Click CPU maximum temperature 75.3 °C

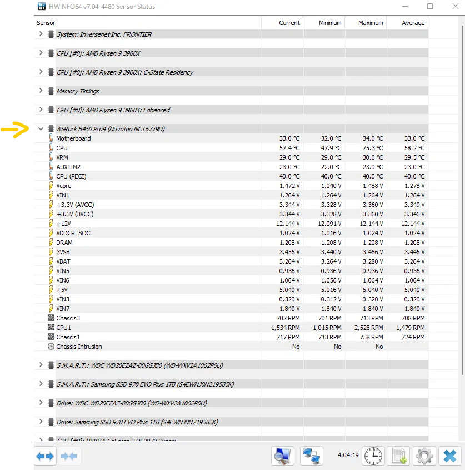click(x=372, y=148)
